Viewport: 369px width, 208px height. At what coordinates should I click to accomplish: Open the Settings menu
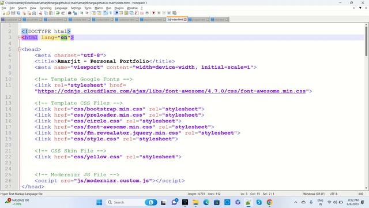click(x=76, y=8)
